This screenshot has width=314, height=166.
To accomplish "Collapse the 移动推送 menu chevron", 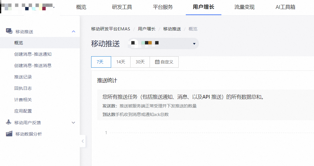I will click(x=74, y=32).
